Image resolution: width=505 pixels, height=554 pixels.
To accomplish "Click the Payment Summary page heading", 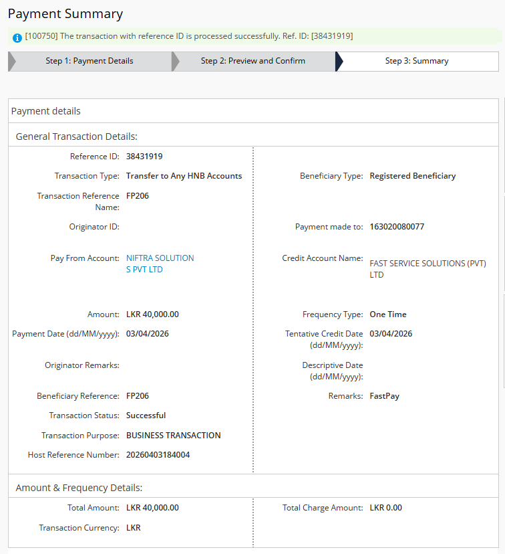I will tap(65, 13).
